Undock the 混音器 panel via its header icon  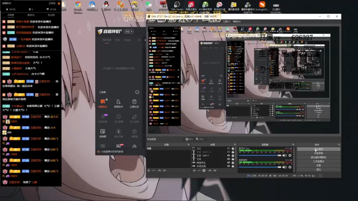tap(293, 144)
